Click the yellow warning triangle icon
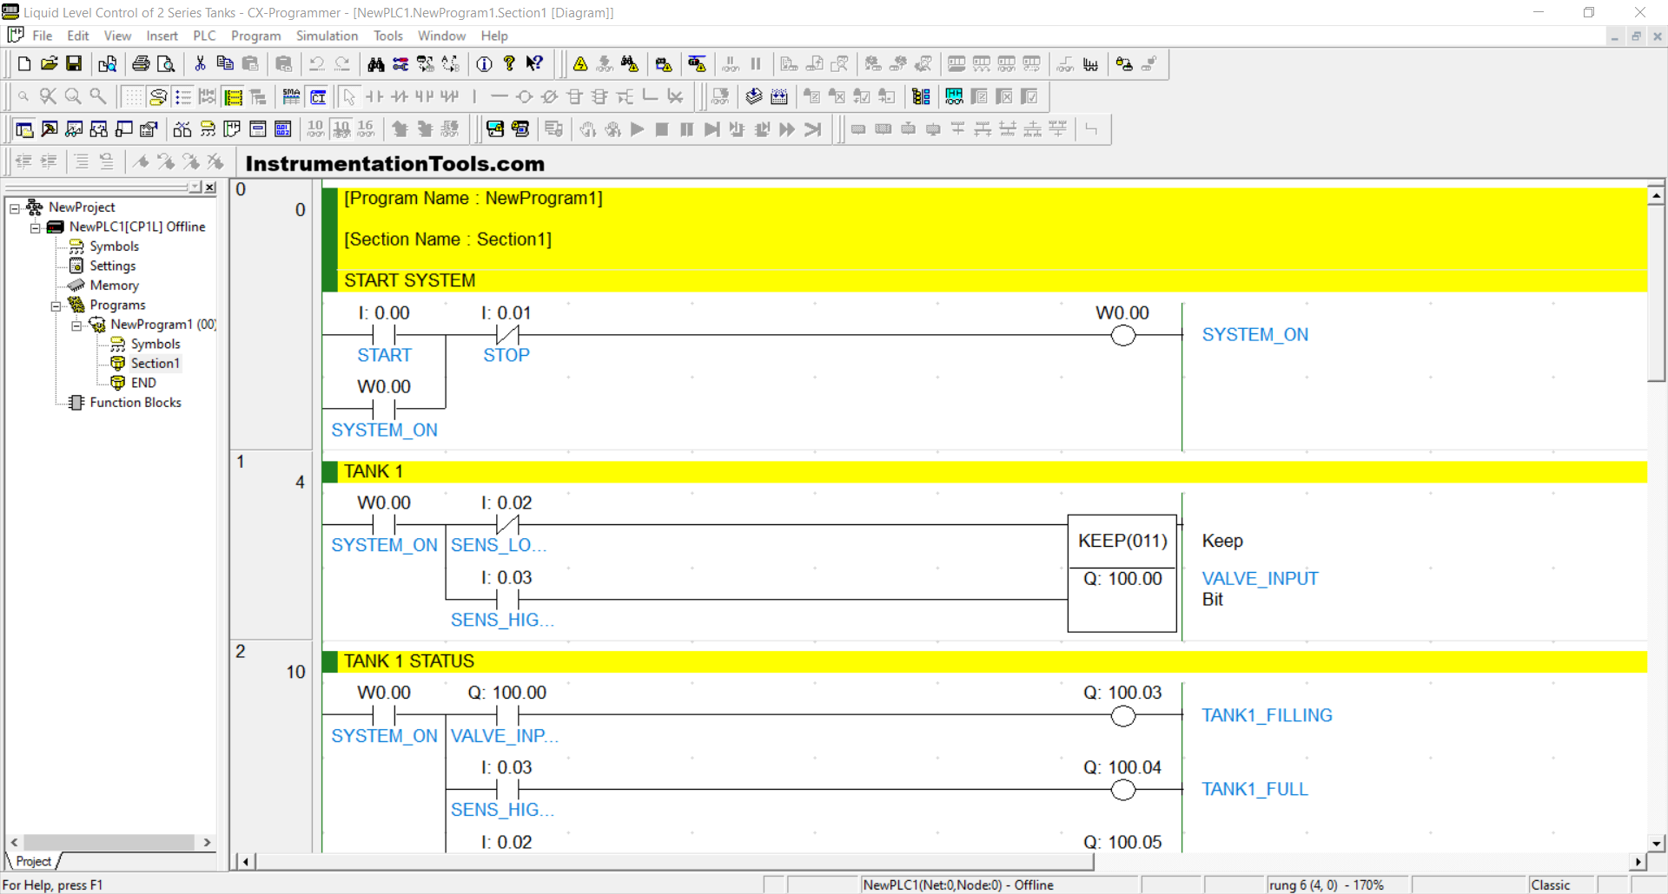The width and height of the screenshot is (1668, 894). (x=580, y=64)
